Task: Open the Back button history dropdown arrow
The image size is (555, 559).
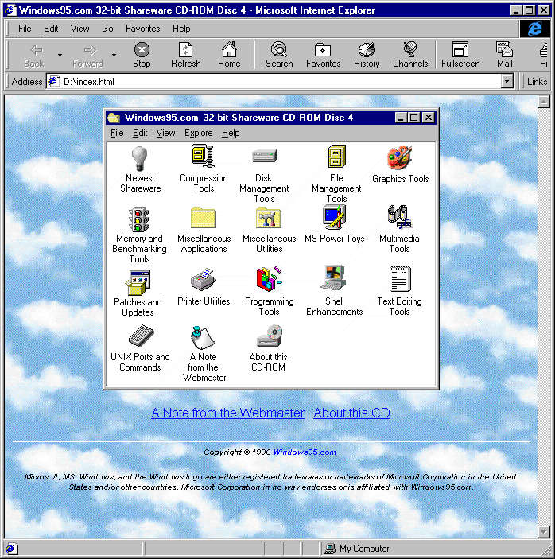Action: coord(60,55)
